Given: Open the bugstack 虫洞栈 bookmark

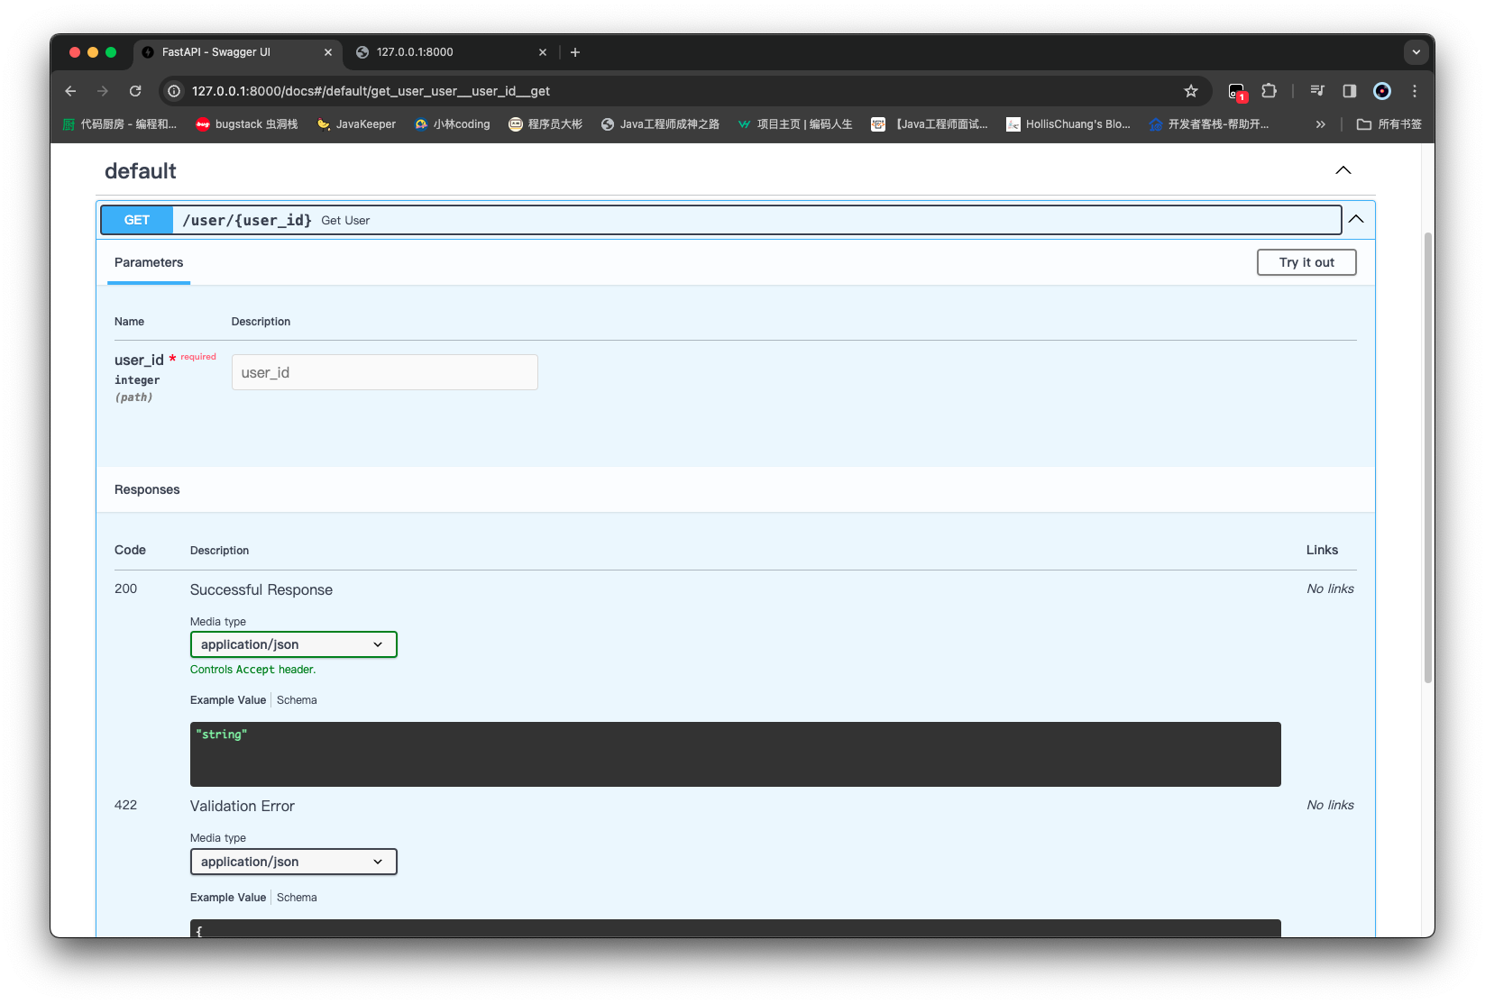Looking at the screenshot, I should pos(247,124).
